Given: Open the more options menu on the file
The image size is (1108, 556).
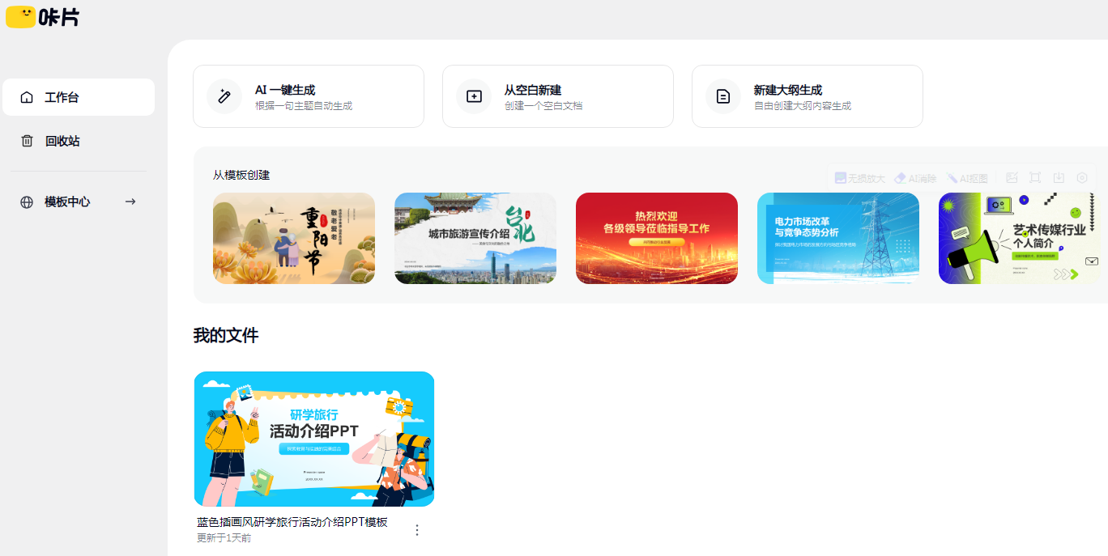Looking at the screenshot, I should pyautogui.click(x=416, y=530).
